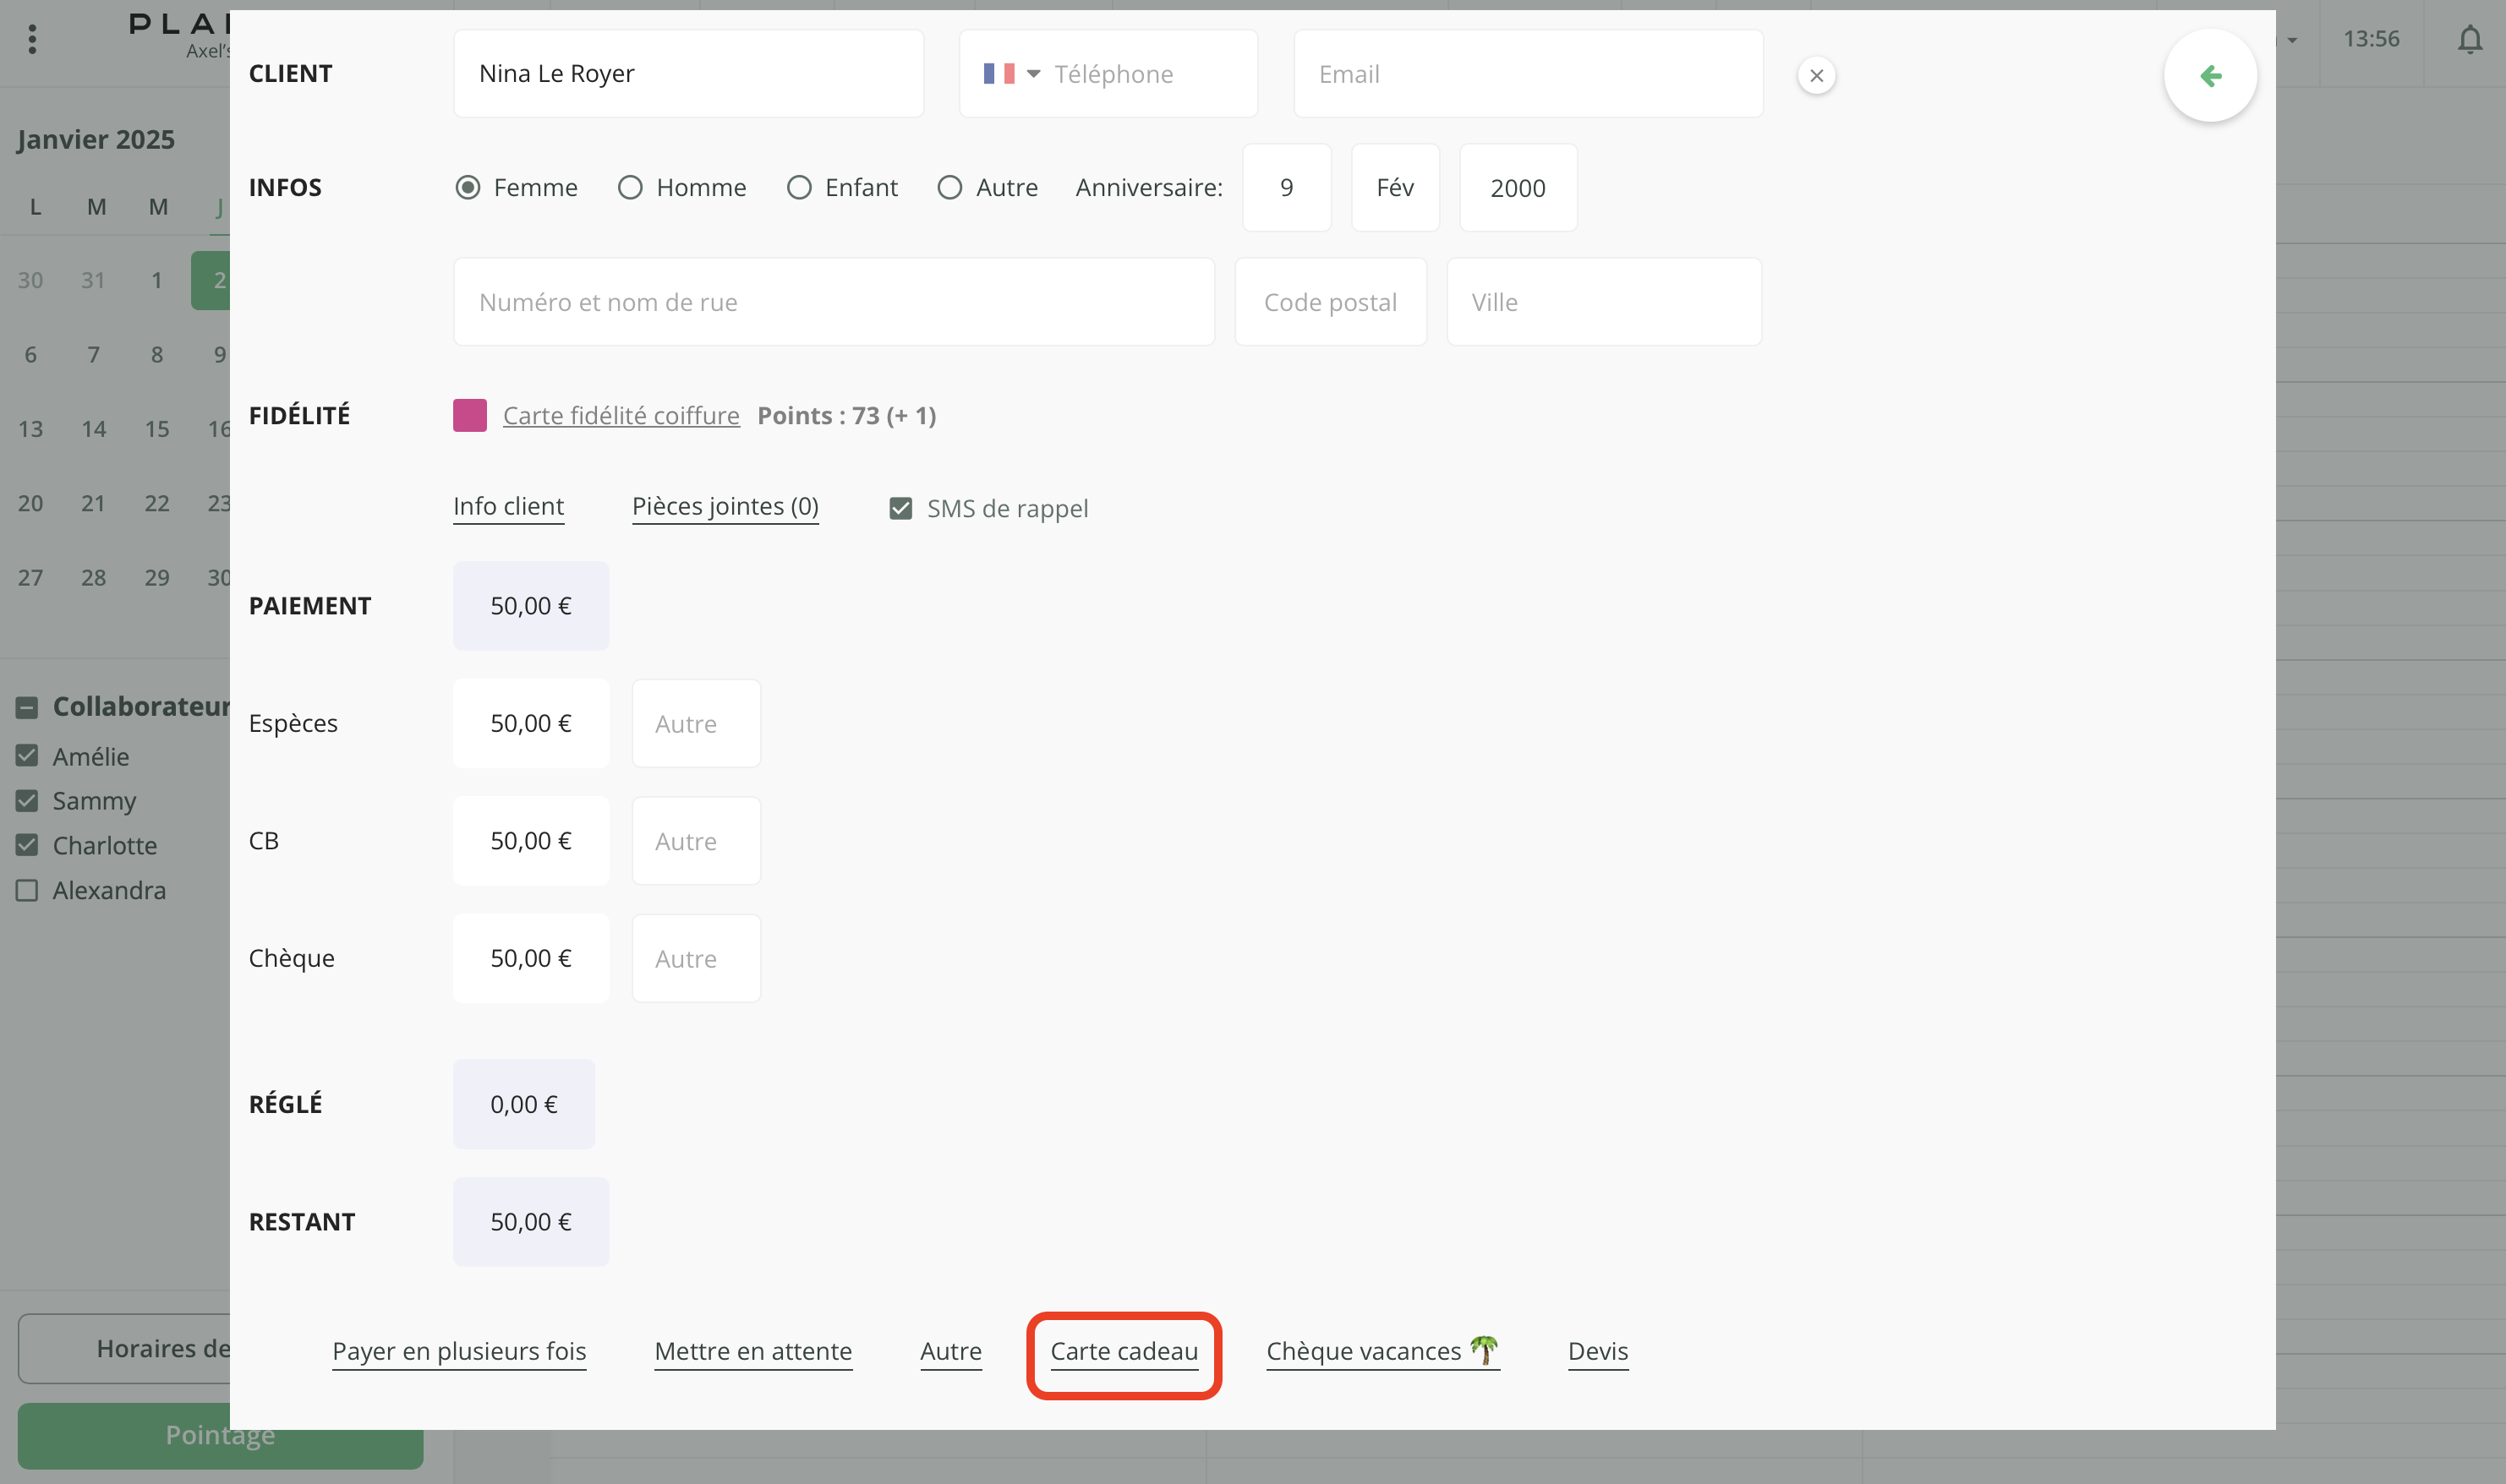Open the three-dot menu

(x=33, y=40)
